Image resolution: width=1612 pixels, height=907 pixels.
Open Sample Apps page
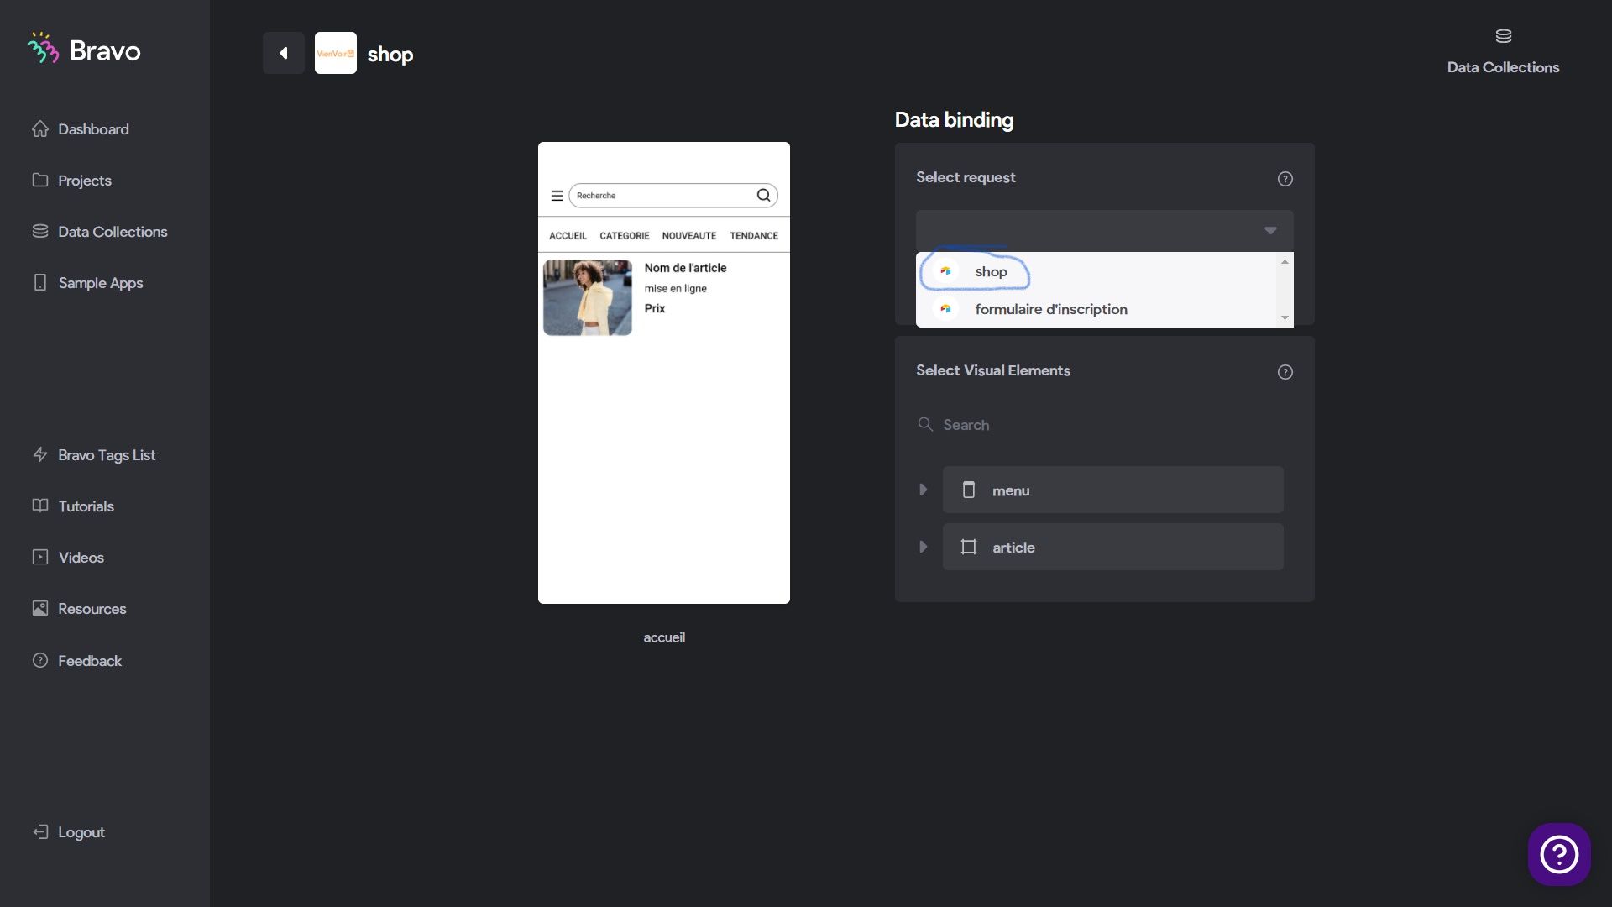(x=87, y=283)
